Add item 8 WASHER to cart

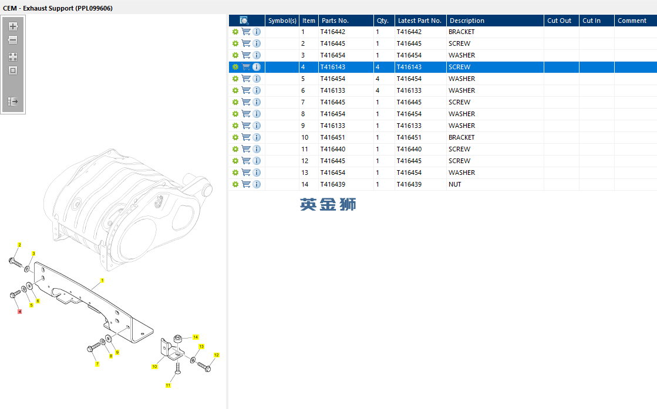[x=246, y=114]
